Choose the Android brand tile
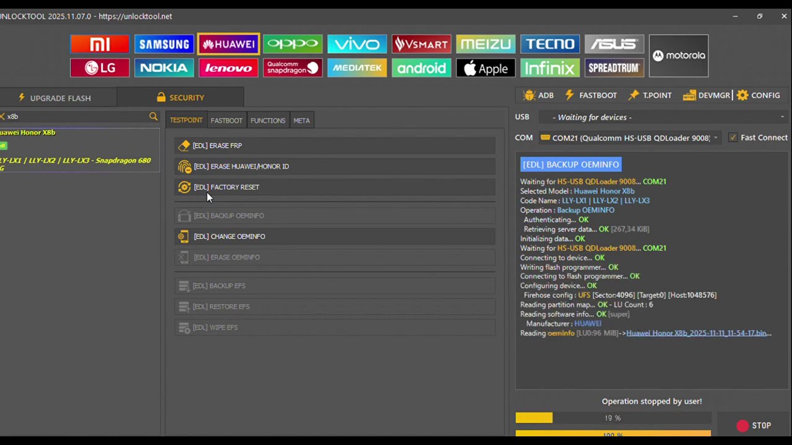 (421, 68)
